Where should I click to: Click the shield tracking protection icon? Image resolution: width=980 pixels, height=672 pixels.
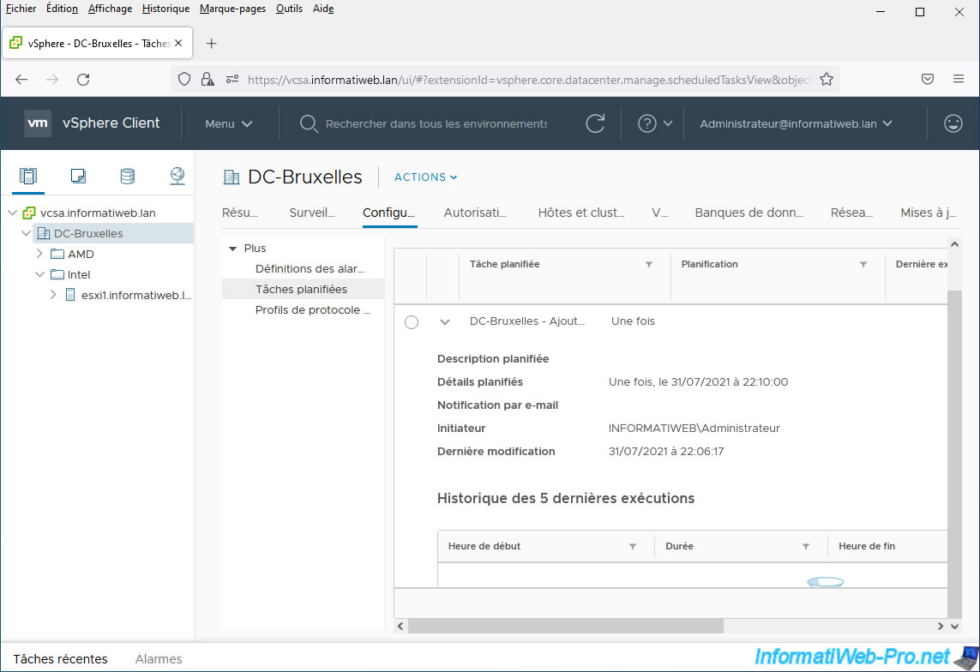183,80
